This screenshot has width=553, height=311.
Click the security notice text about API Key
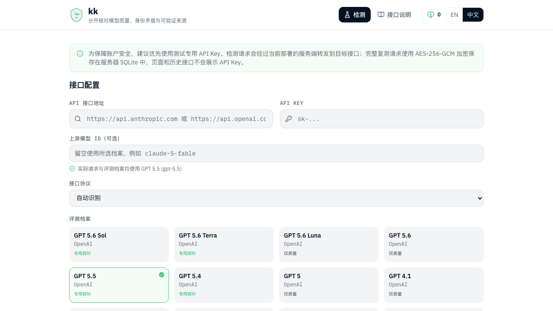(282, 58)
